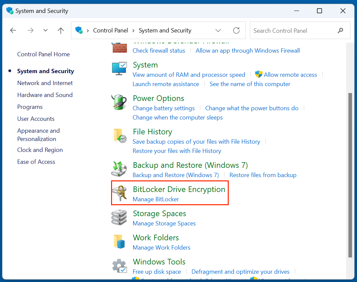Open the recent locations dropdown chevron
357x282 pixels.
click(45, 30)
